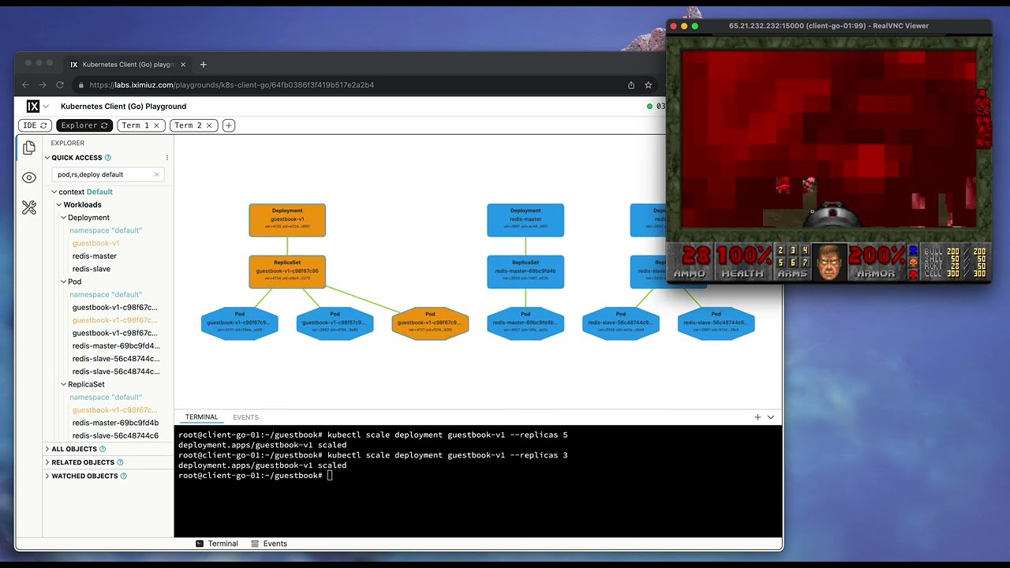Collapse the Pod tree node

pyautogui.click(x=64, y=282)
